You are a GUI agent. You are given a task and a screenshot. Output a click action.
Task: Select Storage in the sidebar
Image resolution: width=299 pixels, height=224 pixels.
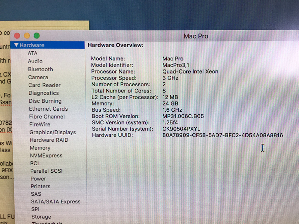click(41, 217)
